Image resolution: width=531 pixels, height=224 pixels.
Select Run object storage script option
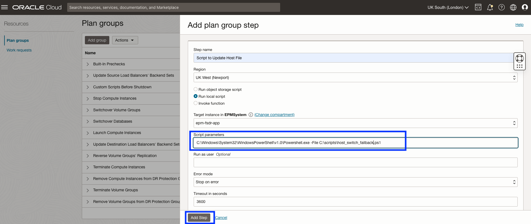tap(196, 89)
